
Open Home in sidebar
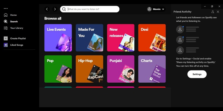coord(13,15)
